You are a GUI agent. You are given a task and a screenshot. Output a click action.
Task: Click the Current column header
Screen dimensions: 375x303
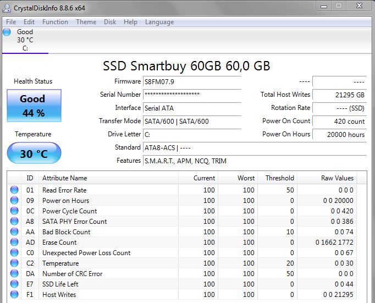[198, 178]
